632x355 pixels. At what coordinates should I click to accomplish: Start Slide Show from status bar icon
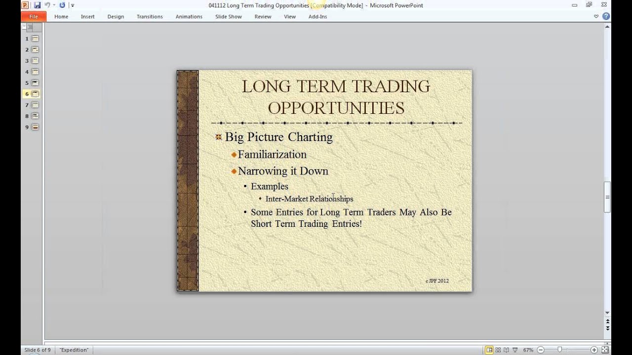pyautogui.click(x=515, y=350)
